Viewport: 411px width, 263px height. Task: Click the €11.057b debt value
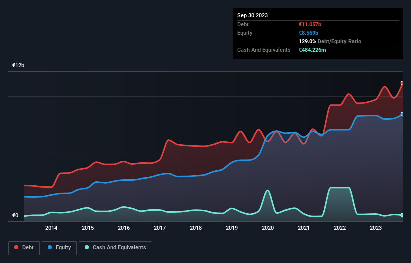coord(310,24)
